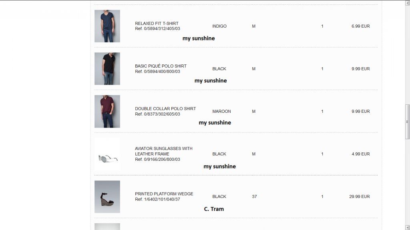Click the scrollbar down arrow
Screen dimensions: 410x230
pos(407,227)
